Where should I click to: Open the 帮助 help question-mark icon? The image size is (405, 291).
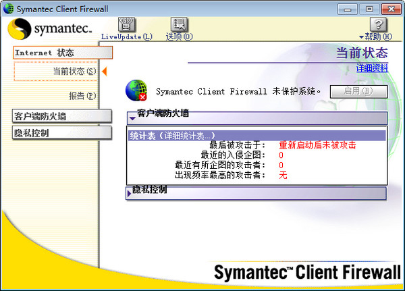pos(378,24)
